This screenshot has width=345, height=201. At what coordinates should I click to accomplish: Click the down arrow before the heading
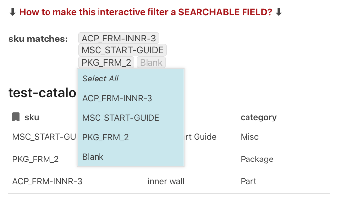pyautogui.click(x=12, y=12)
